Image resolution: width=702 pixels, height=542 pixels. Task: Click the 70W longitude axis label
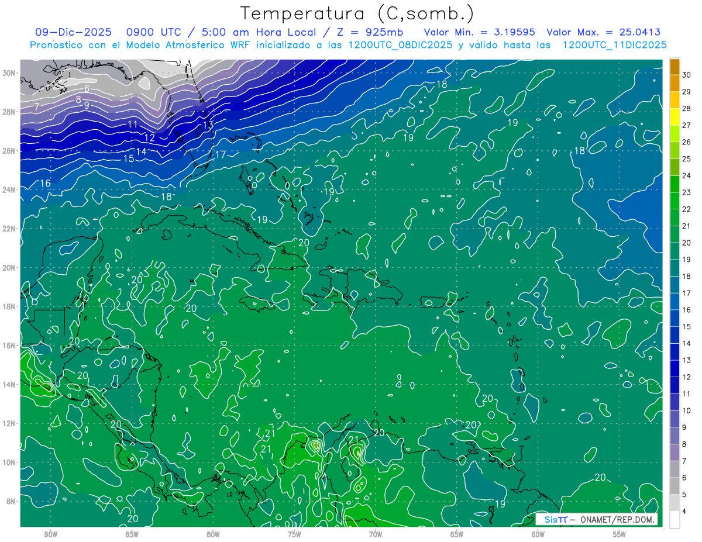point(376,534)
